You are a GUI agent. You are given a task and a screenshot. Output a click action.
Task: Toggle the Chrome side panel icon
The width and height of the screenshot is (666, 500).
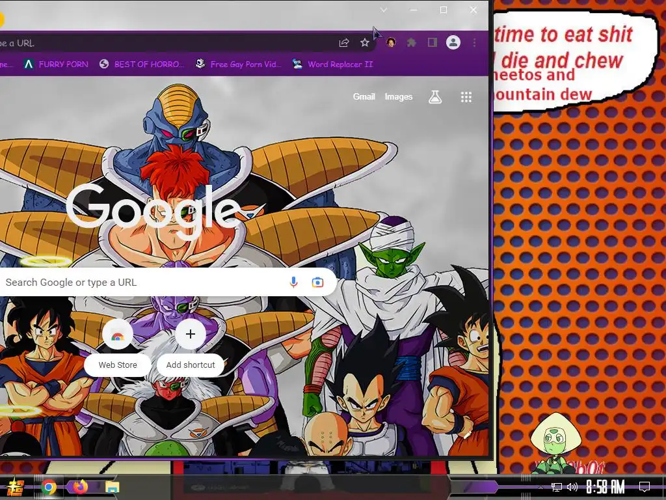(x=432, y=42)
